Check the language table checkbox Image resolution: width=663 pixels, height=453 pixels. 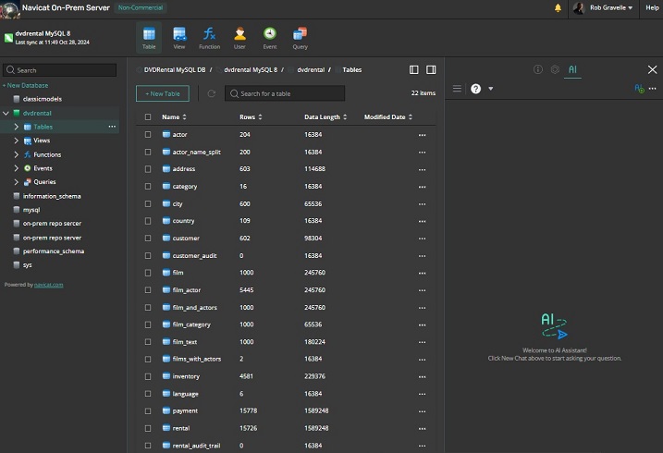(x=148, y=394)
